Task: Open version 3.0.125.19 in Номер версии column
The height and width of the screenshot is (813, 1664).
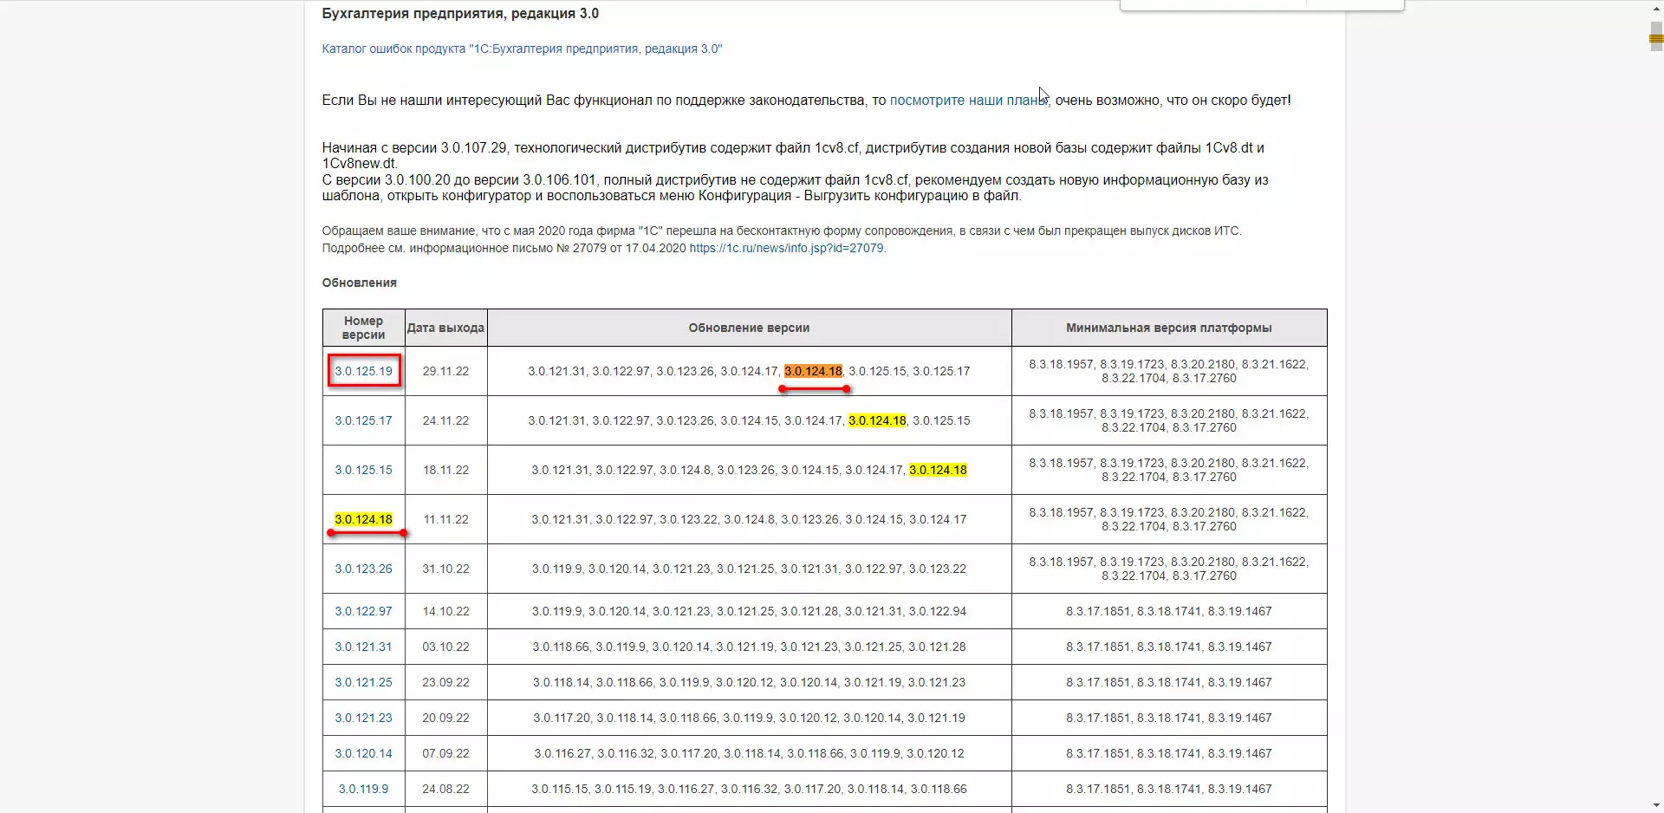Action: (x=363, y=371)
